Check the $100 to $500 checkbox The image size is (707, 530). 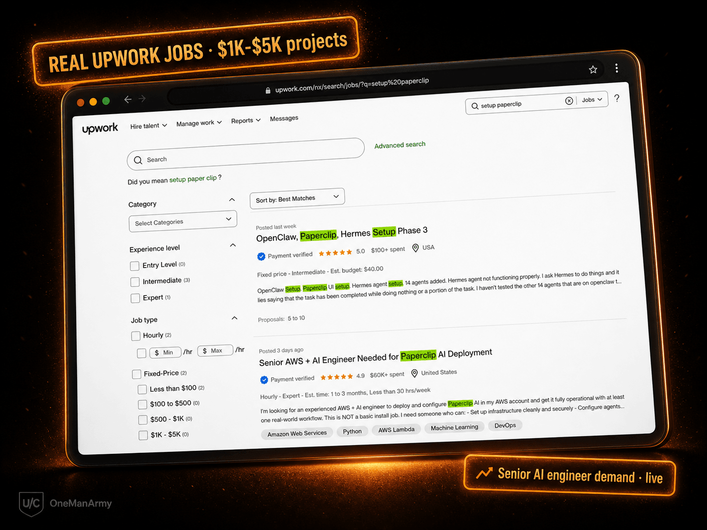(x=143, y=405)
